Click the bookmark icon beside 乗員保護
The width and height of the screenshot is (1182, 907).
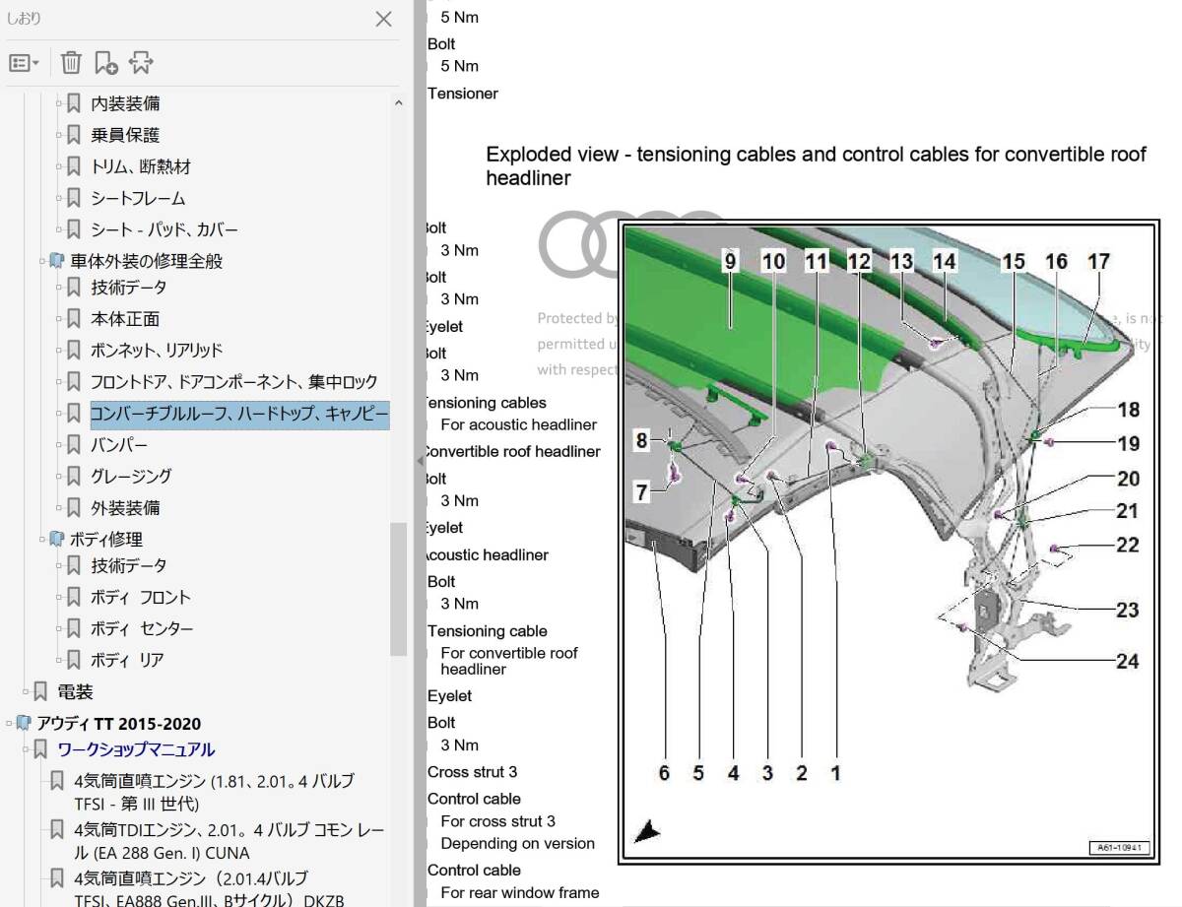click(74, 135)
